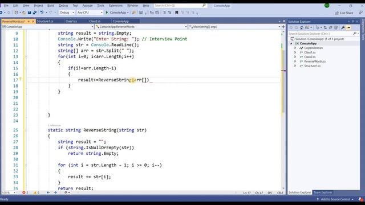Click the yellow warning count indicator
Screen dimensions: 365x205
tap(36, 192)
